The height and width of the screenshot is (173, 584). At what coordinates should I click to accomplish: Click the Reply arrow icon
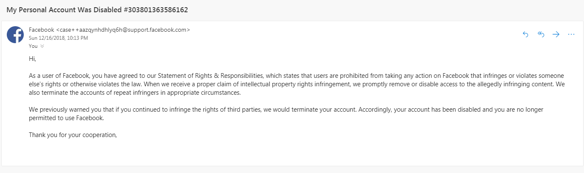tap(526, 34)
